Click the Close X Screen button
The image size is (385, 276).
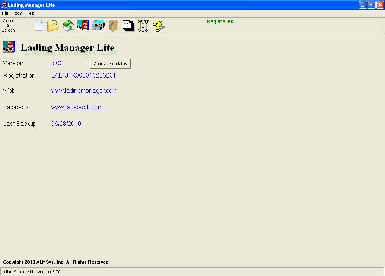pos(8,26)
